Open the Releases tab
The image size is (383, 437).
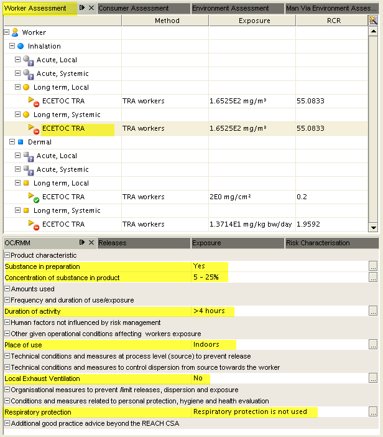tap(144, 243)
